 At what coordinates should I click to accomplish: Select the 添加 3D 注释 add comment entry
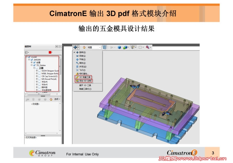[83, 81]
